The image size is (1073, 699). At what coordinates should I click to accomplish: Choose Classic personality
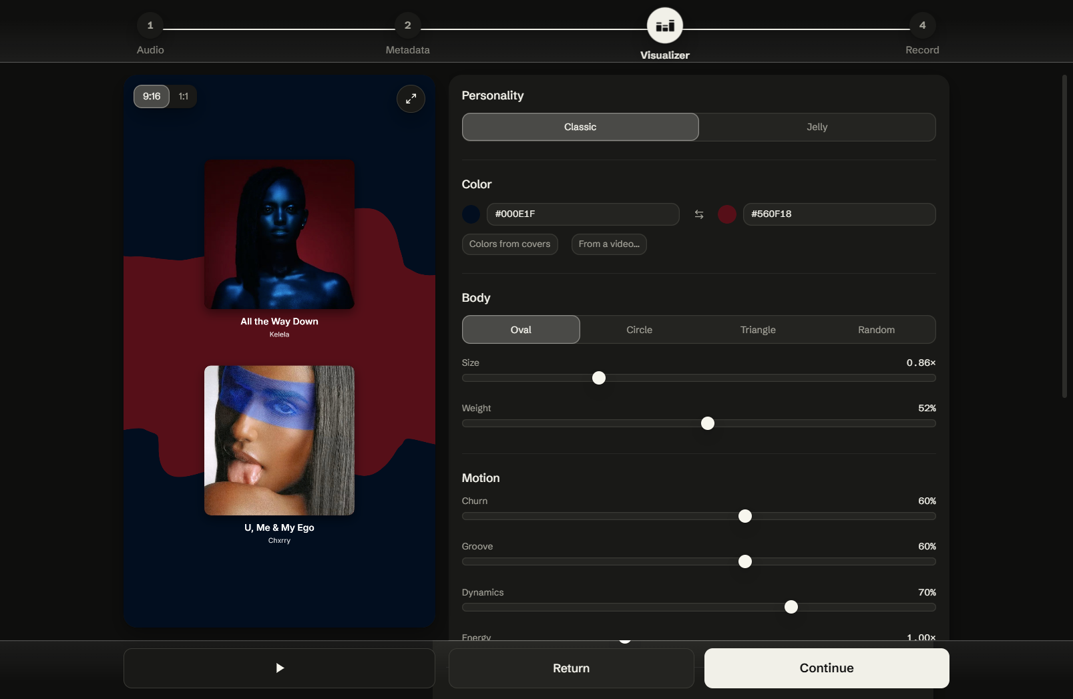tap(580, 127)
